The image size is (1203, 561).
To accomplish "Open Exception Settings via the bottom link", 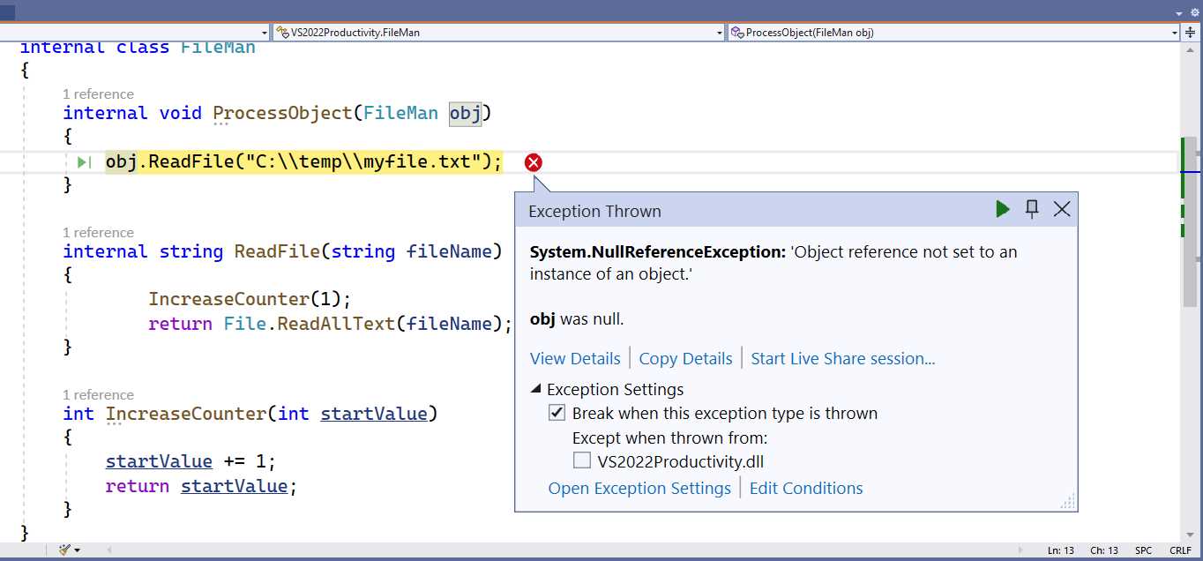I will [639, 488].
